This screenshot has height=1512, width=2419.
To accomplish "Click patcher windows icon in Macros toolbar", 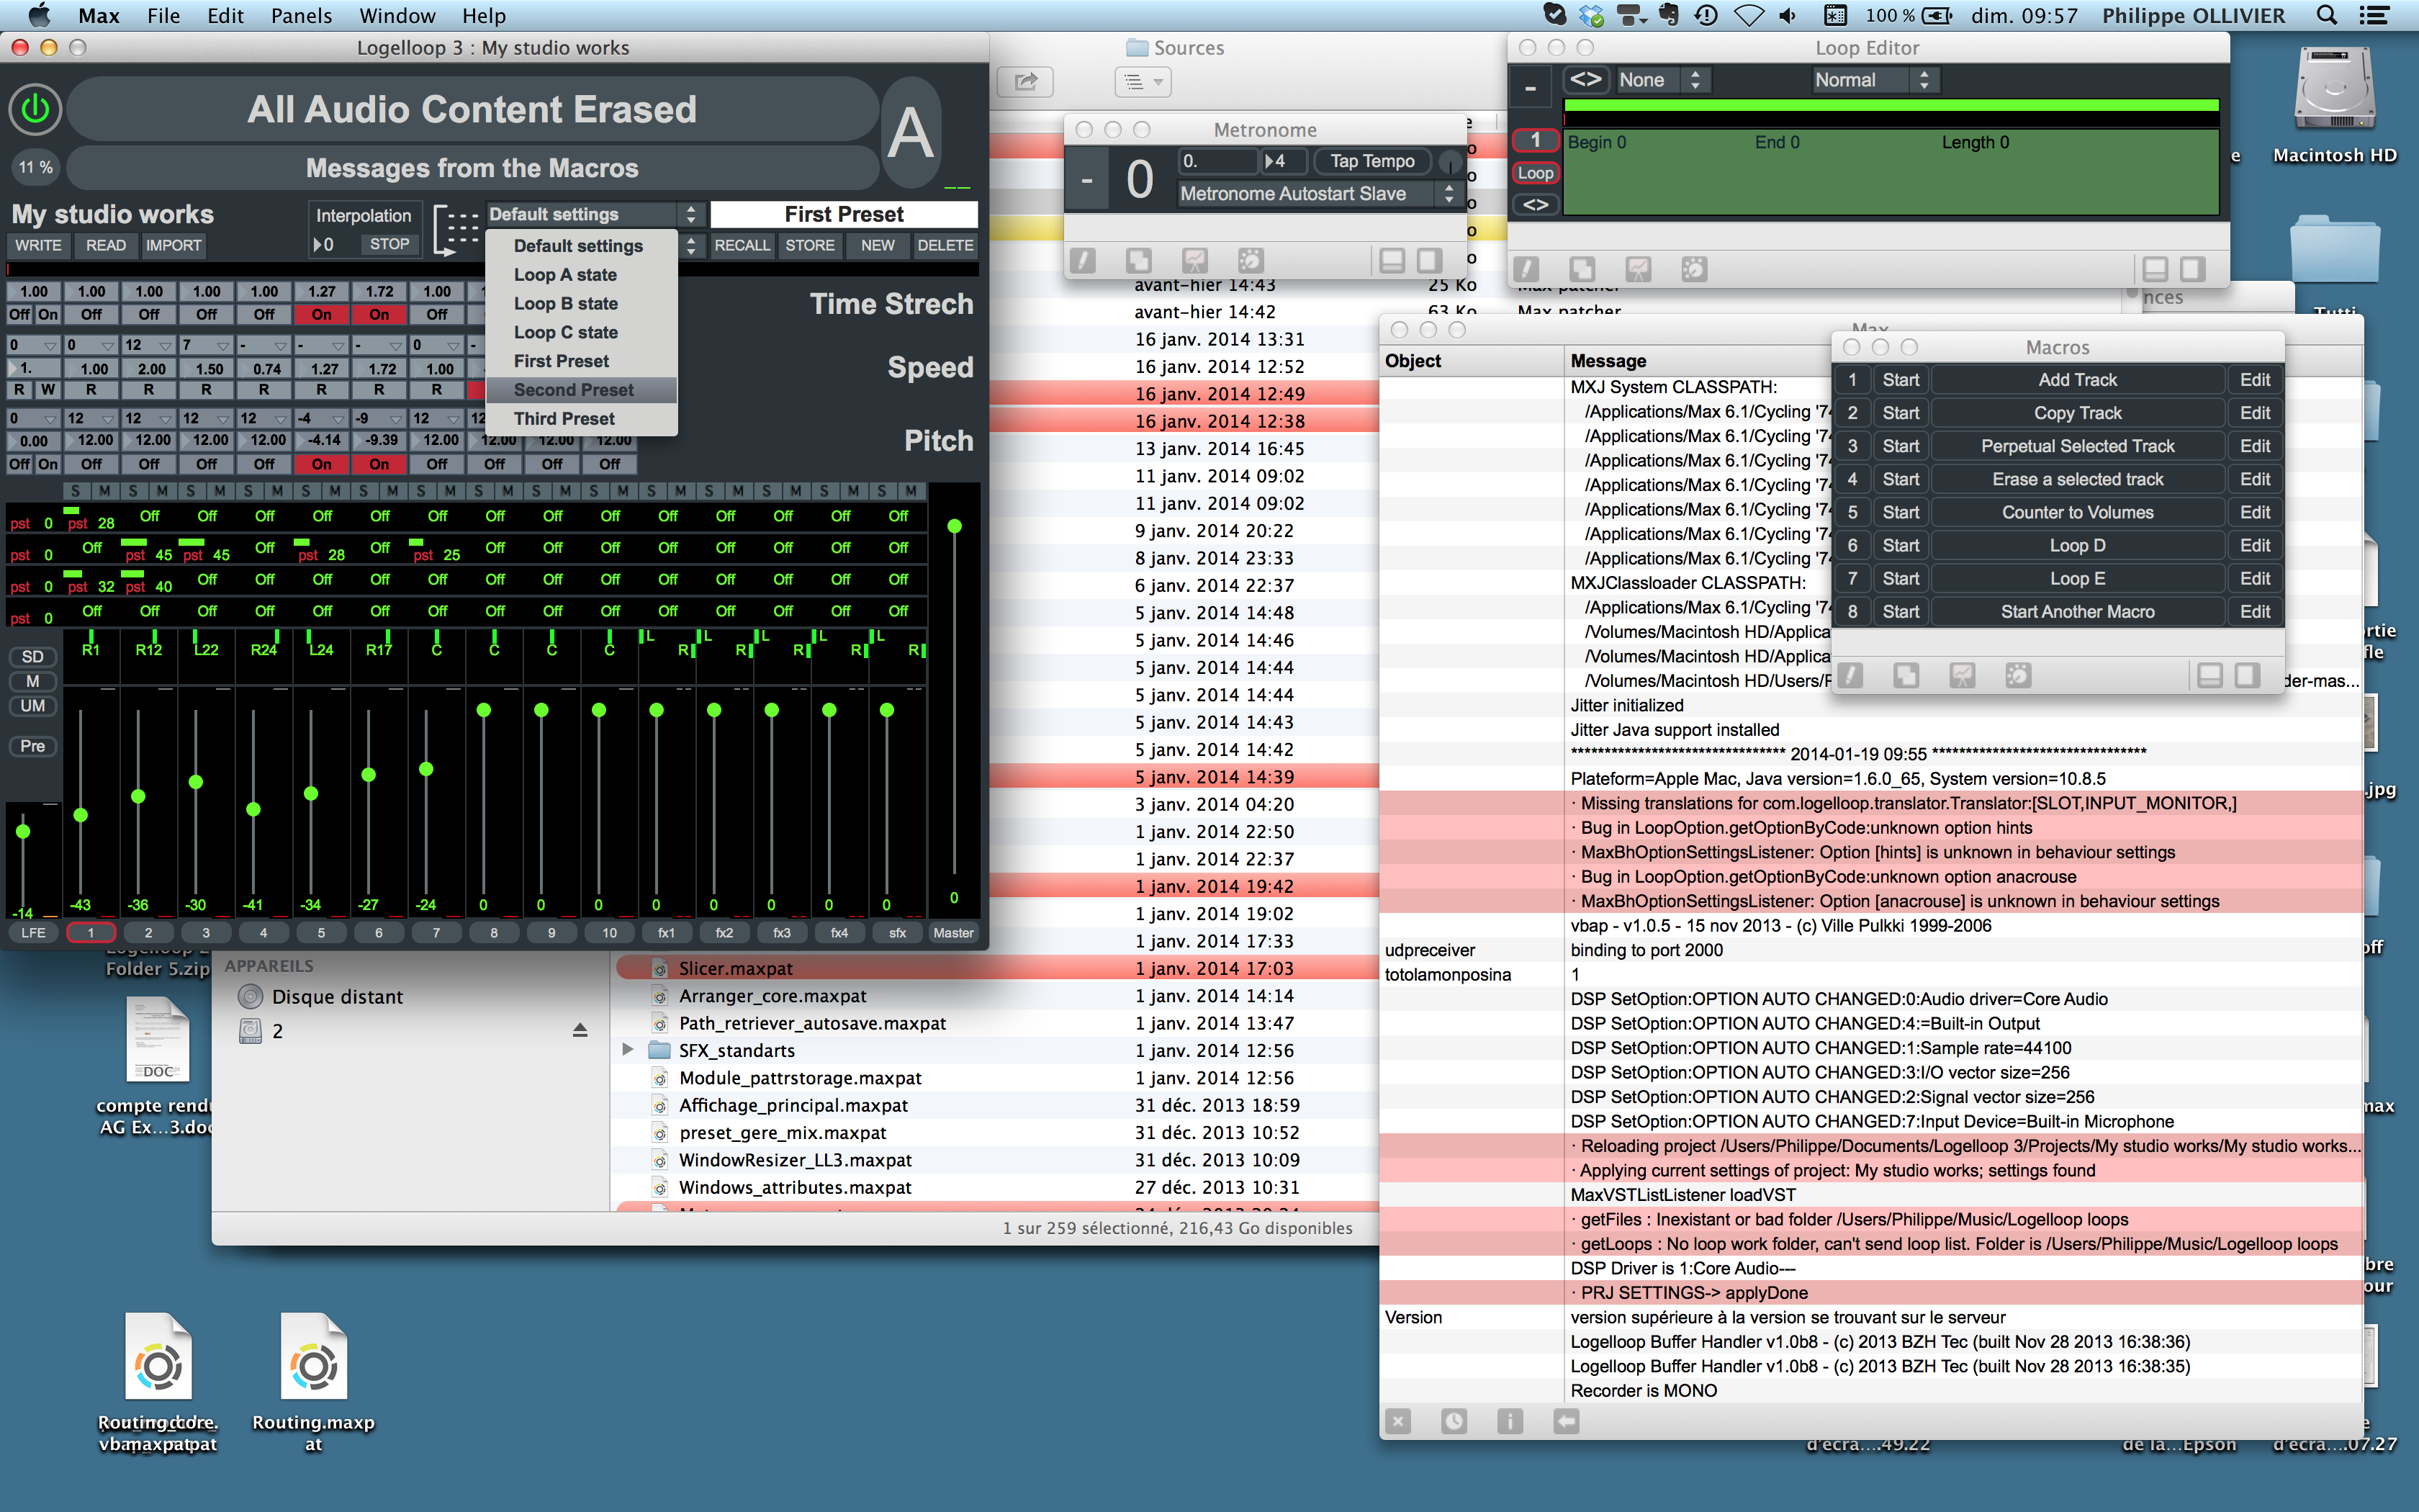I will (1906, 676).
